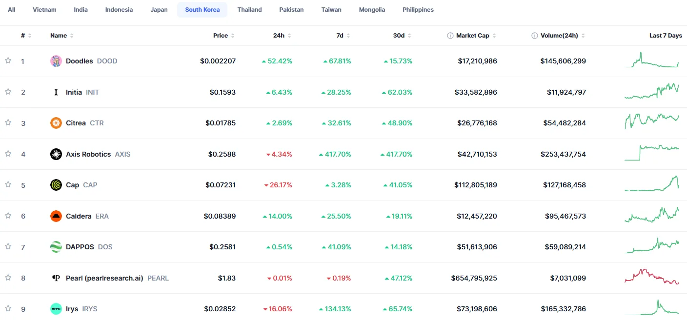Image resolution: width=687 pixels, height=322 pixels.
Task: Open the India tab
Action: (x=81, y=10)
